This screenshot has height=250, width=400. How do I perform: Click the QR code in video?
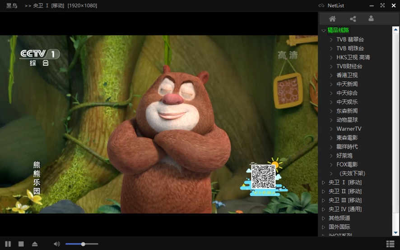[264, 177]
